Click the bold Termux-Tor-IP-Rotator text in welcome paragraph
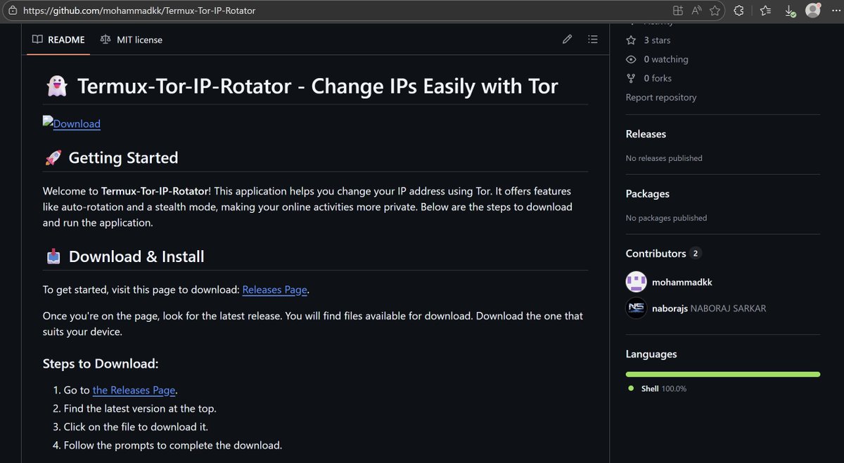The width and height of the screenshot is (844, 463). (154, 191)
